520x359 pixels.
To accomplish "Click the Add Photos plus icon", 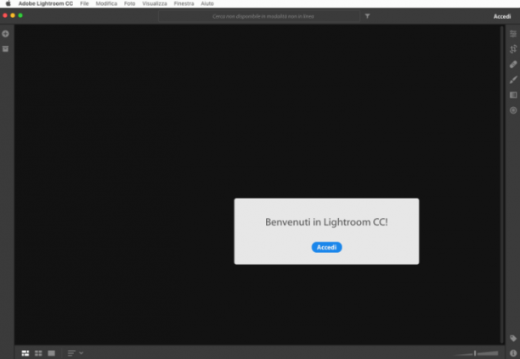I will click(x=5, y=34).
